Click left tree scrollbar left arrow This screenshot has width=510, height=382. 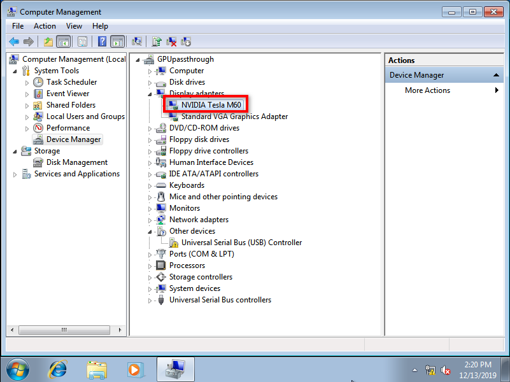tap(12, 330)
